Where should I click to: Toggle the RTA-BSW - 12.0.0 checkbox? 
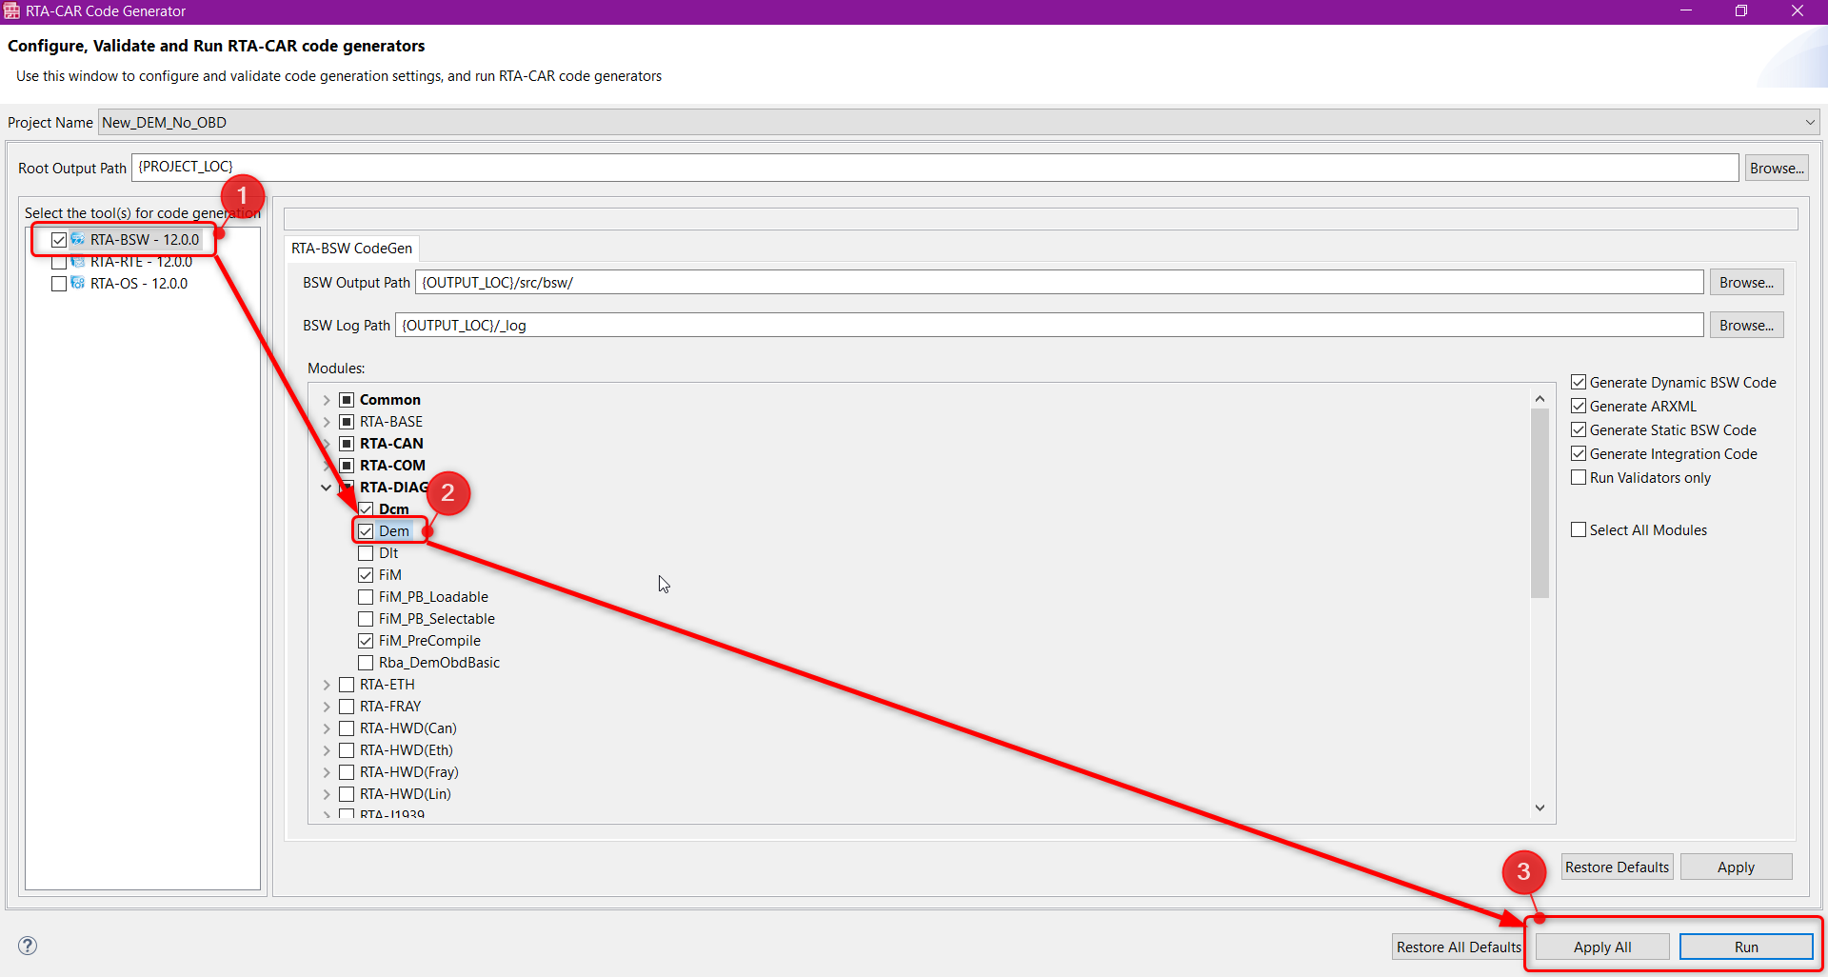pyautogui.click(x=59, y=240)
